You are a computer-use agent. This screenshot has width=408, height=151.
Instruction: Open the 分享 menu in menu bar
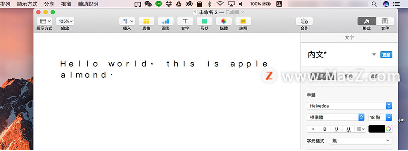[x=49, y=4]
